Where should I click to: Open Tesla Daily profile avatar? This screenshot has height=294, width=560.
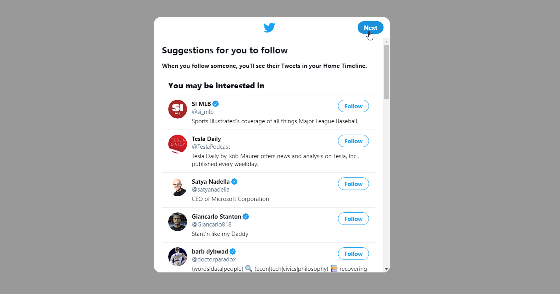coord(178,144)
